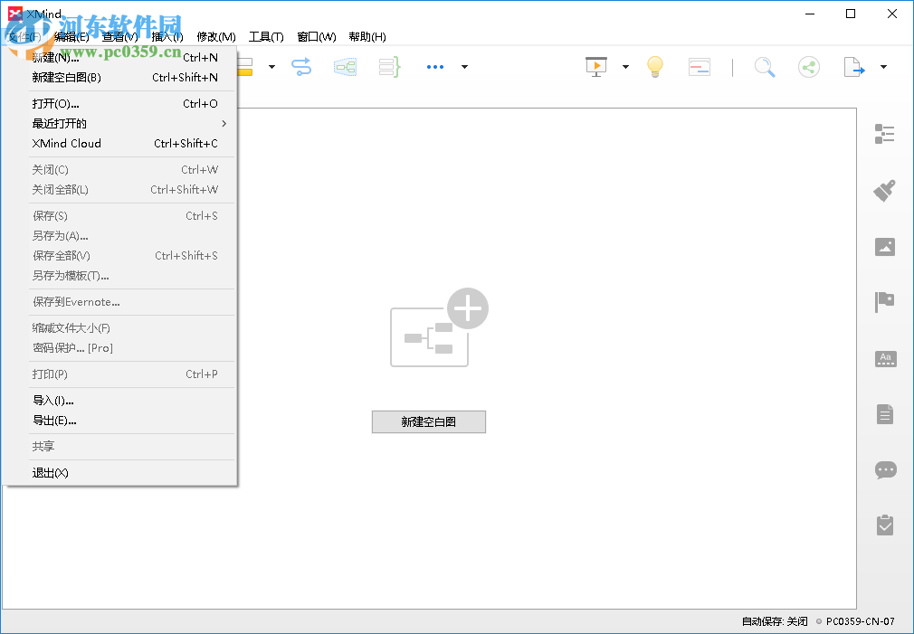The width and height of the screenshot is (914, 634).
Task: Click the Share icon in the toolbar
Action: (x=808, y=66)
